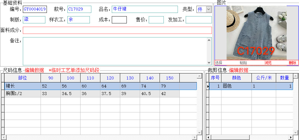Viewport: 299px width, 140px height.
Task: Click the 120 size column header
Action: coord(110,78)
